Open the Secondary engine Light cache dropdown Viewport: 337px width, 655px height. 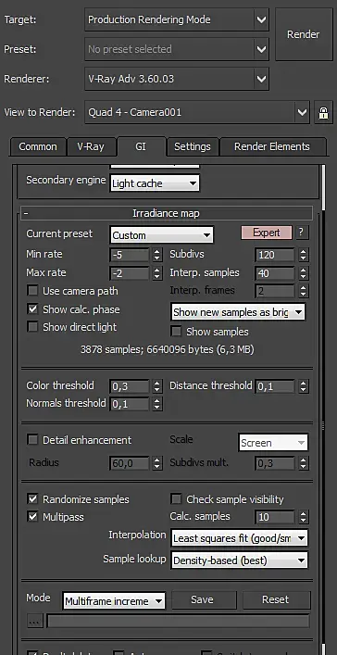pyautogui.click(x=155, y=183)
